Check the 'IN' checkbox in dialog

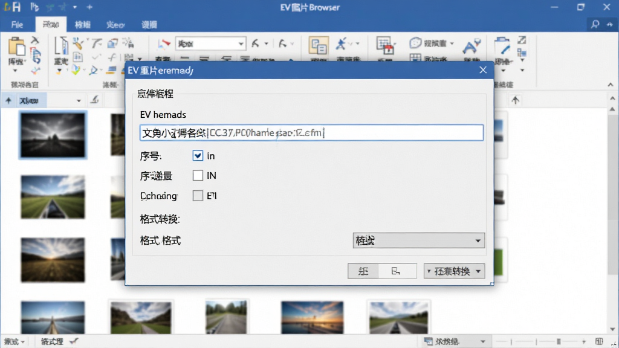(198, 176)
